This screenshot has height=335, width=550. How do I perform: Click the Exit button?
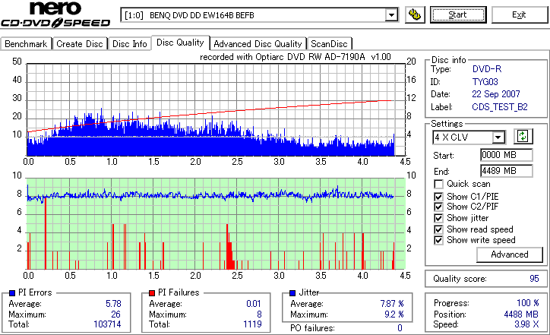(519, 14)
